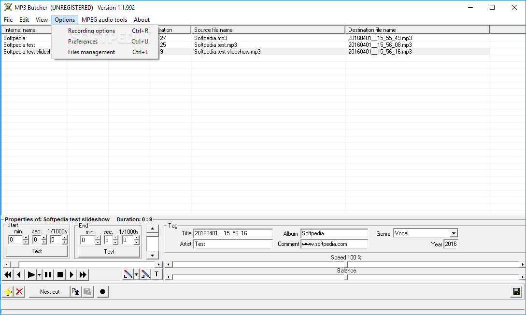Open the MPEG audio tools menu

[104, 20]
